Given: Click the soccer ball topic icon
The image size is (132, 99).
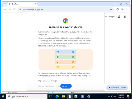Looking at the screenshot, I should 58,57.
